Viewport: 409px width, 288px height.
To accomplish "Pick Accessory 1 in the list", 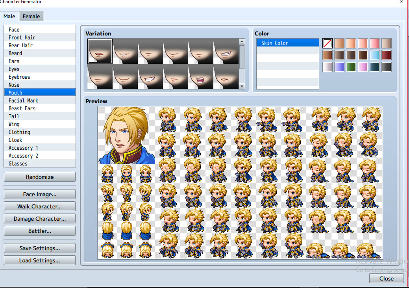I will click(40, 148).
